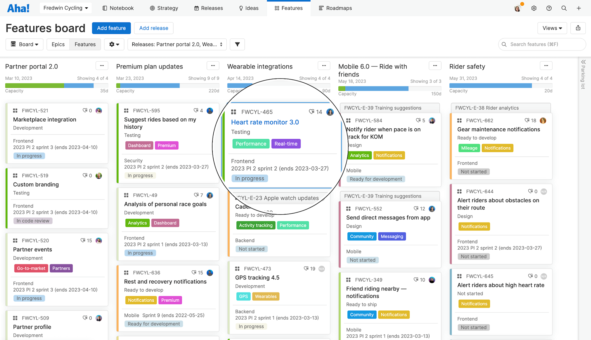Click the plus add icon top right
Viewport: 591px width, 340px height.
click(x=579, y=8)
